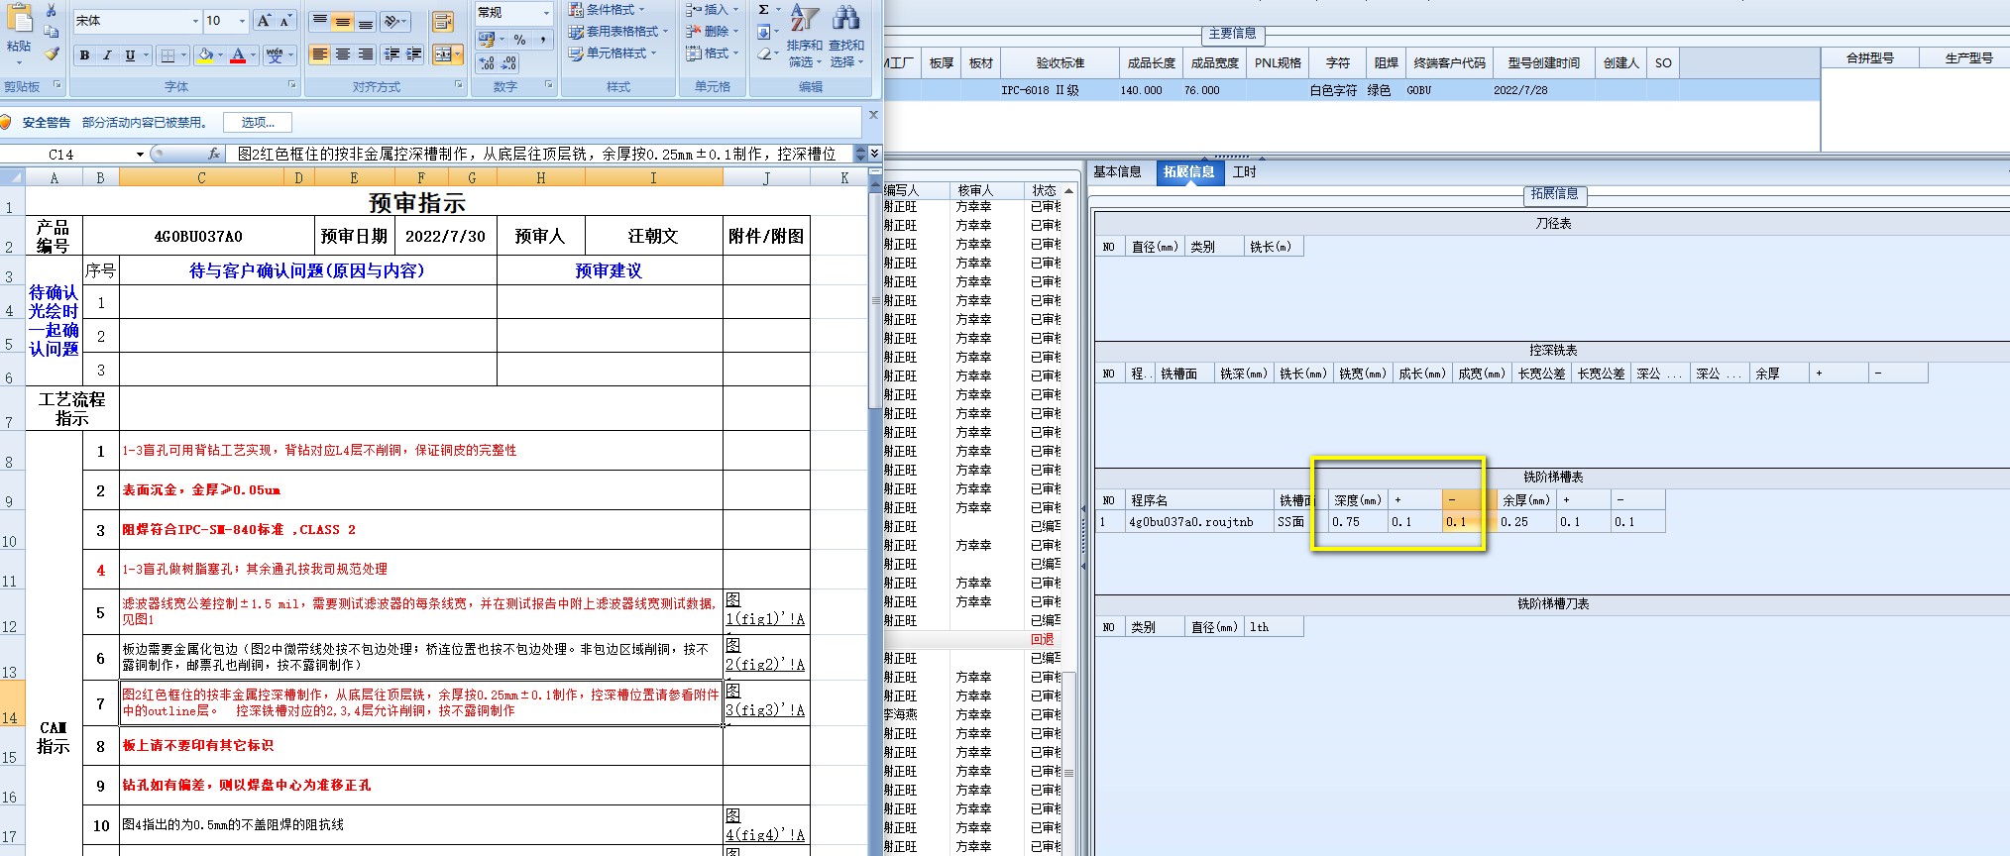Viewport: 2010px width, 856px height.
Task: Toggle italic formatting in Excel
Action: (107, 55)
